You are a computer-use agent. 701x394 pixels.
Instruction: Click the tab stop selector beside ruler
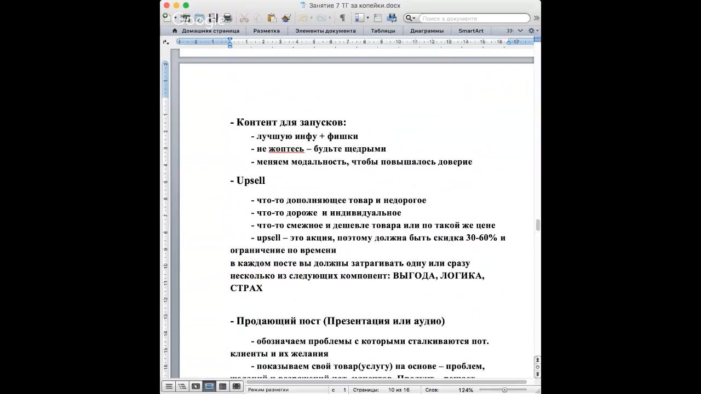coord(166,42)
